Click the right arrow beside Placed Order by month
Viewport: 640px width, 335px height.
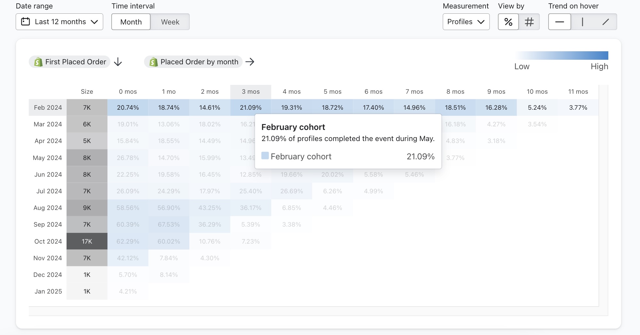(250, 62)
